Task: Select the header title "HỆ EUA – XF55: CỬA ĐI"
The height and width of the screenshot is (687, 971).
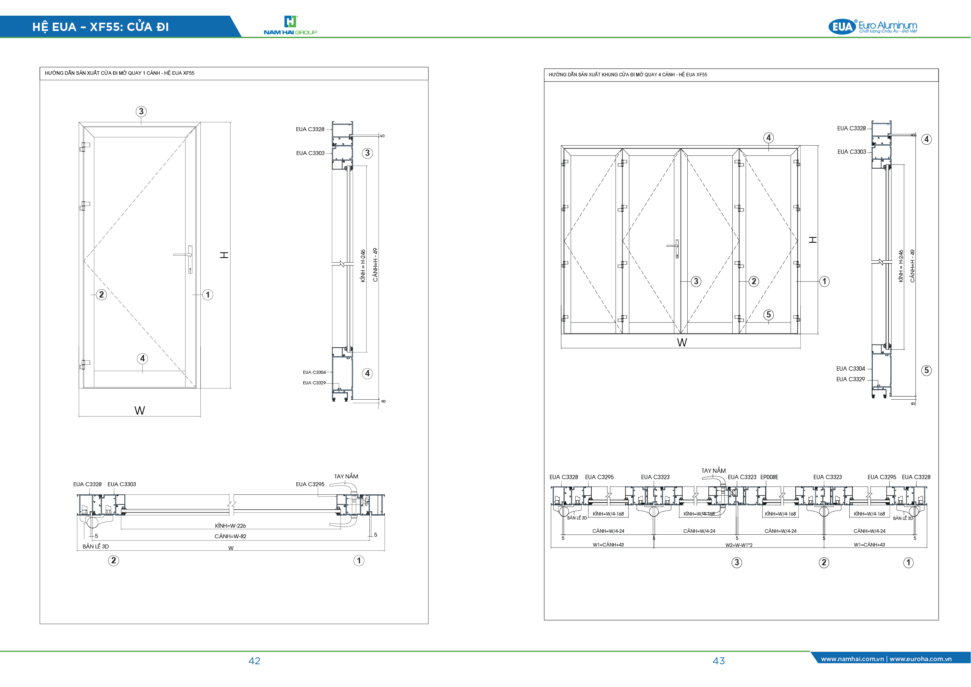Action: click(101, 27)
